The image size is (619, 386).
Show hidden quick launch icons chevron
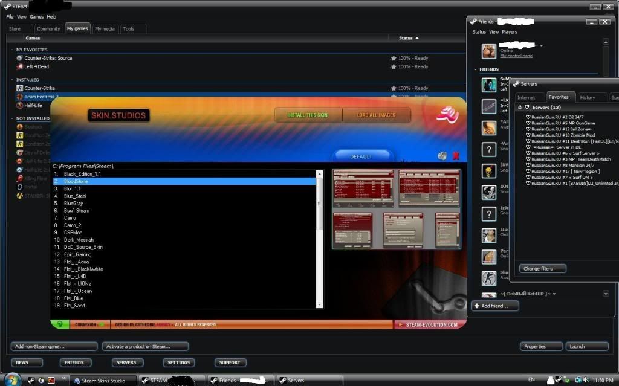[63, 379]
